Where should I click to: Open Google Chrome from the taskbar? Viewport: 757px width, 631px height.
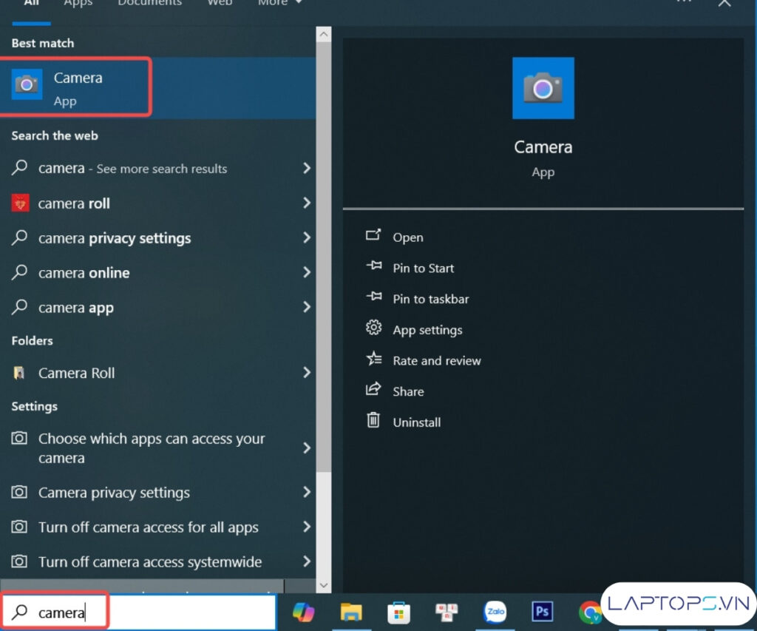pyautogui.click(x=591, y=613)
